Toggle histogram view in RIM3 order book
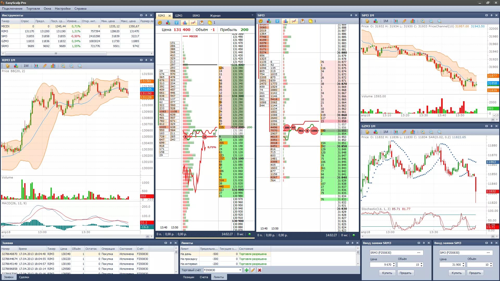The height and width of the screenshot is (281, 500). point(185,23)
